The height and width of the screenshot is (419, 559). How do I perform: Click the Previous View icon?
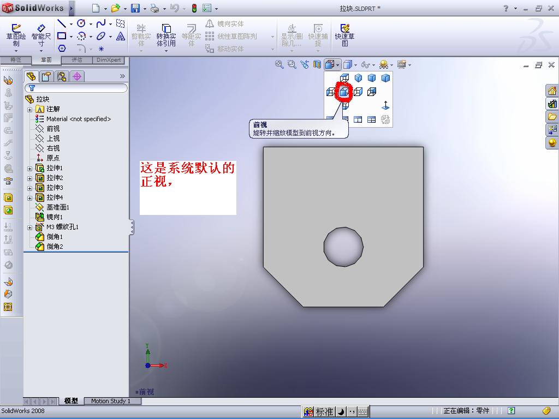[x=305, y=64]
